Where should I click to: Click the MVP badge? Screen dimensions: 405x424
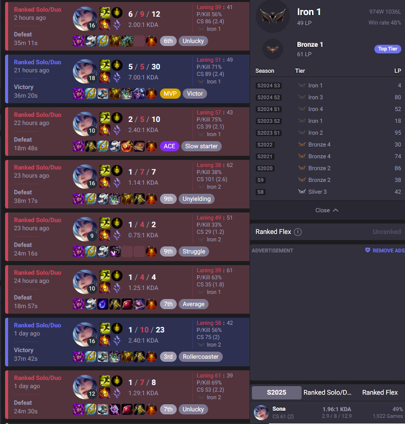(x=170, y=94)
